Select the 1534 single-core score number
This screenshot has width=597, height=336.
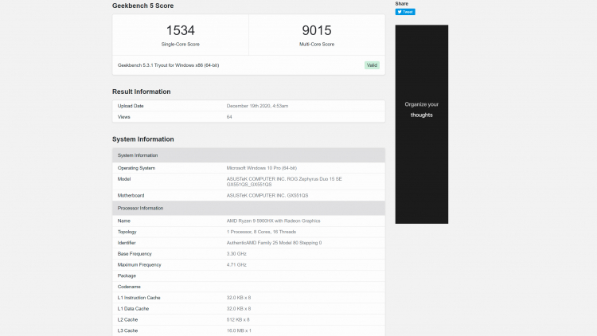point(181,31)
